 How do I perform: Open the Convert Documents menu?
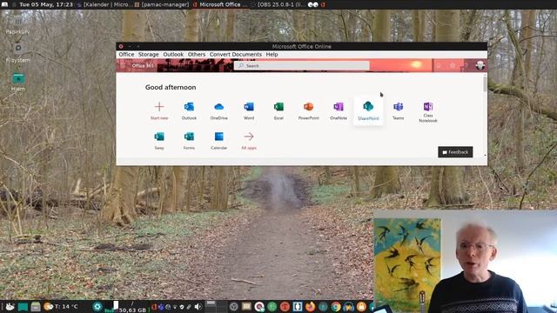236,54
